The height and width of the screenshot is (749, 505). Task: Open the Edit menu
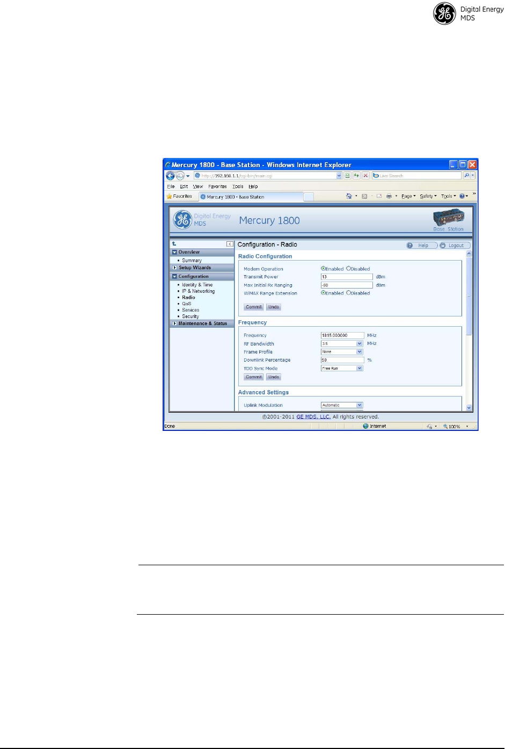pos(184,186)
